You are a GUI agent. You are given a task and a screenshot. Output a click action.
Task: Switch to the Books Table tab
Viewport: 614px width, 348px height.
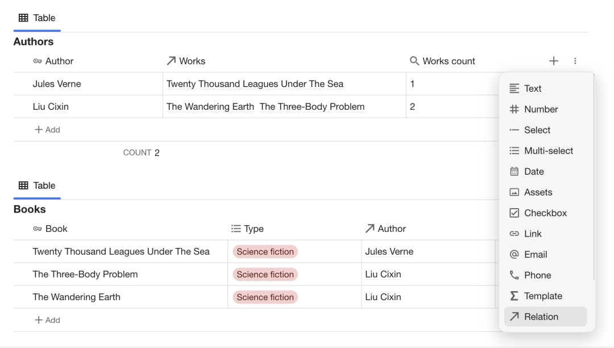click(x=37, y=186)
